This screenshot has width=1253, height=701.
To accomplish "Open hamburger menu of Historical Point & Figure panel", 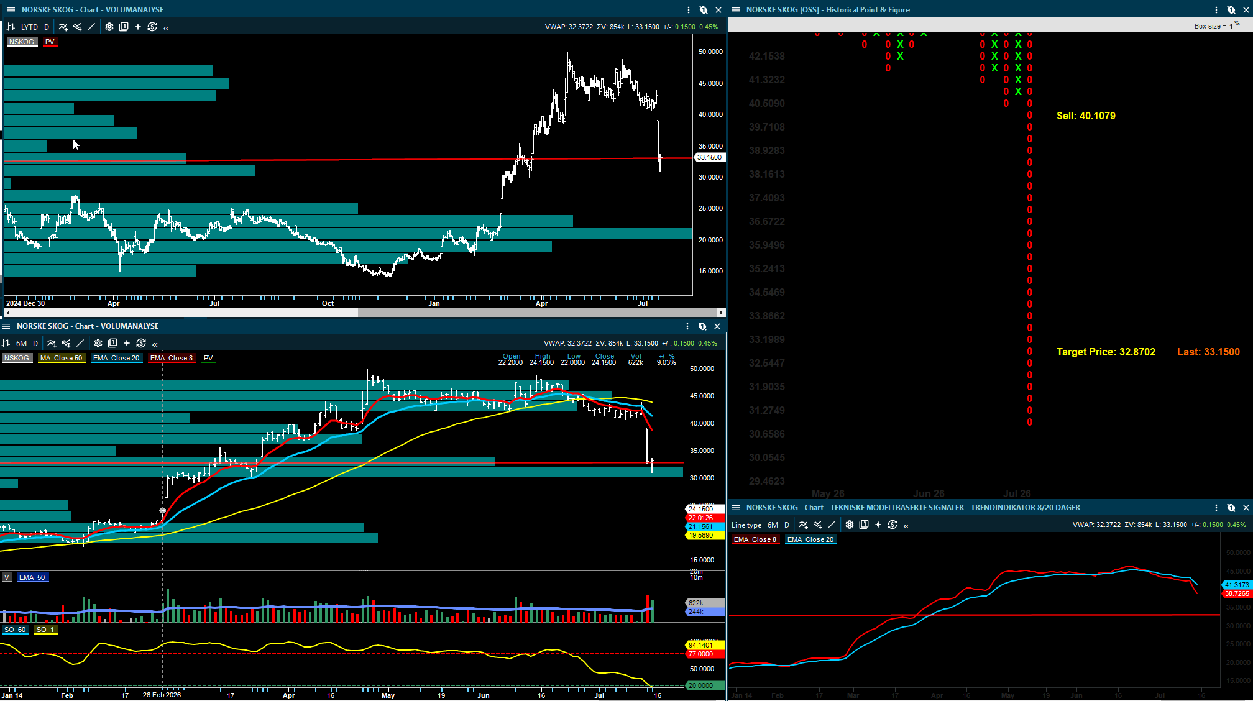I will click(x=736, y=10).
